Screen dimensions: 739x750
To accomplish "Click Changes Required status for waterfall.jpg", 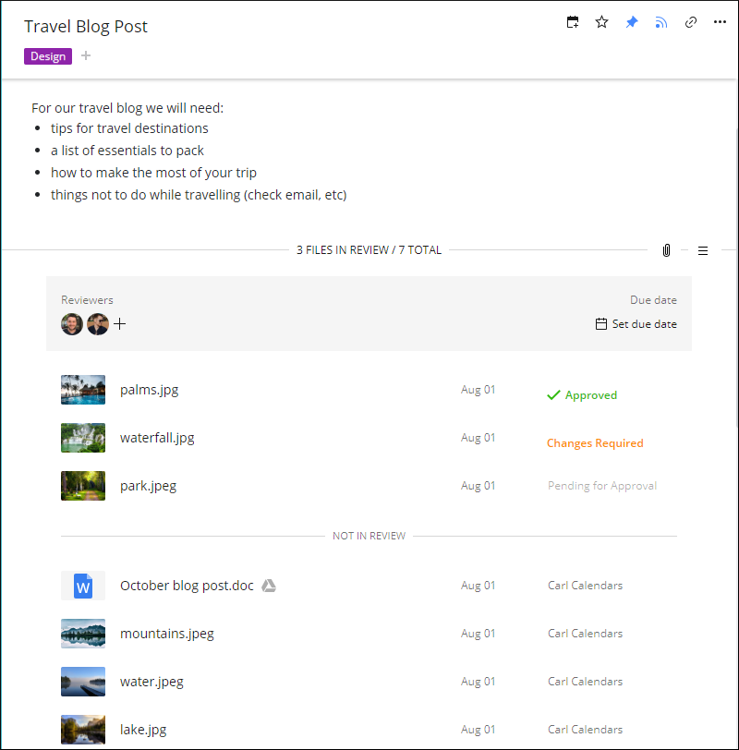I will point(595,443).
